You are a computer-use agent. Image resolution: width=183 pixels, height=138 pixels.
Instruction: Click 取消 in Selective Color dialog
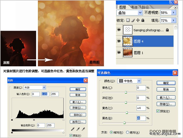point(166,89)
